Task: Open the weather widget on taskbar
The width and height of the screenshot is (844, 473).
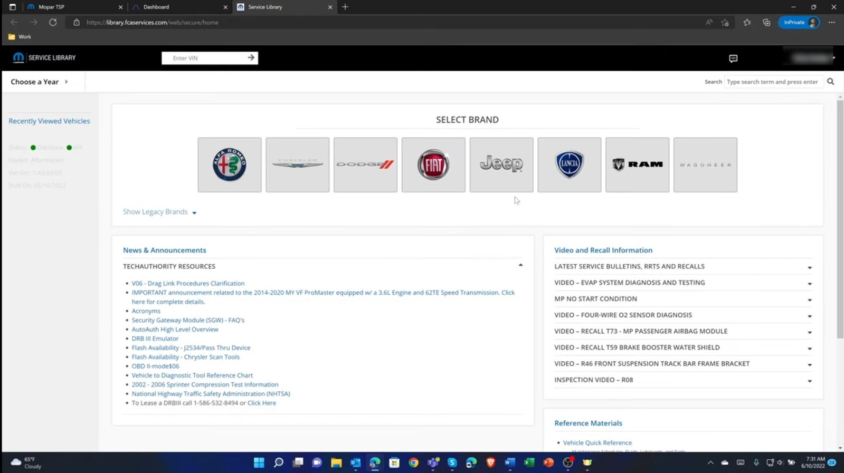Action: point(26,462)
